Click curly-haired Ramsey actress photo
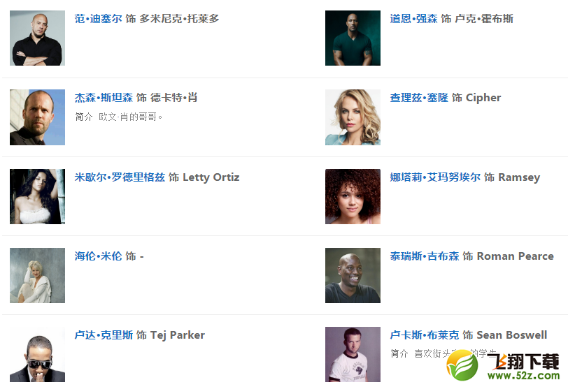This screenshot has width=568, height=389. click(353, 196)
